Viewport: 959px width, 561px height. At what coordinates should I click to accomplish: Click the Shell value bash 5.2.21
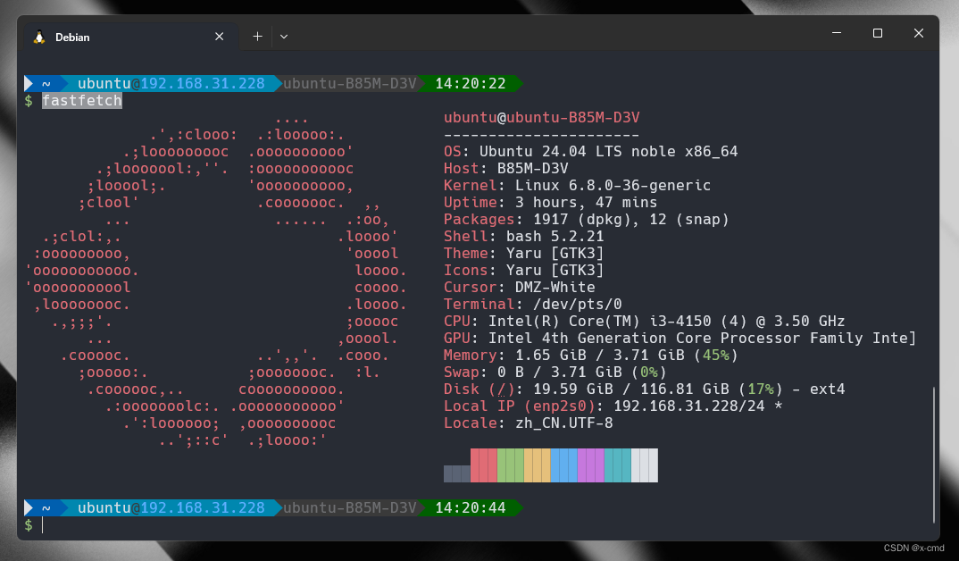click(555, 236)
